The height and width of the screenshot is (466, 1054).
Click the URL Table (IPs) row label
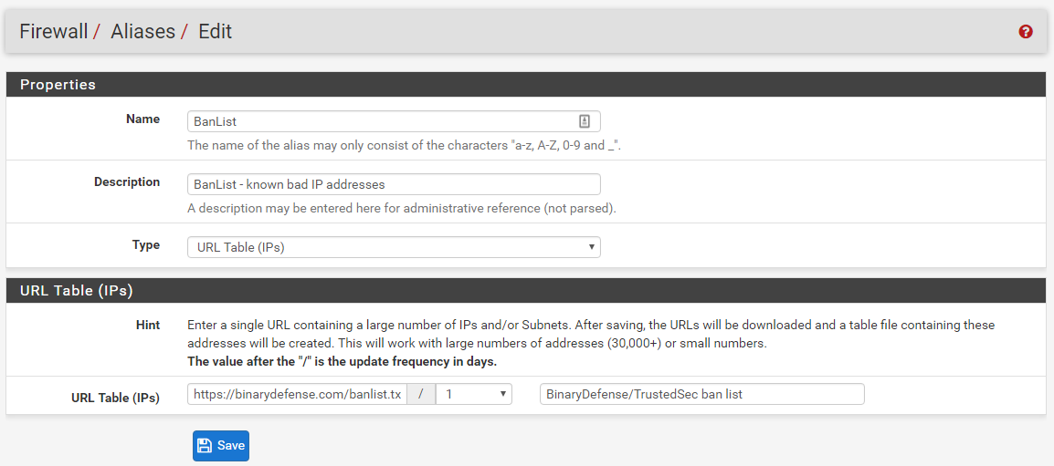[115, 398]
